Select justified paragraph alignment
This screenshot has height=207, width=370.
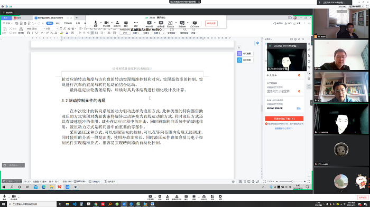[x=92, y=33]
